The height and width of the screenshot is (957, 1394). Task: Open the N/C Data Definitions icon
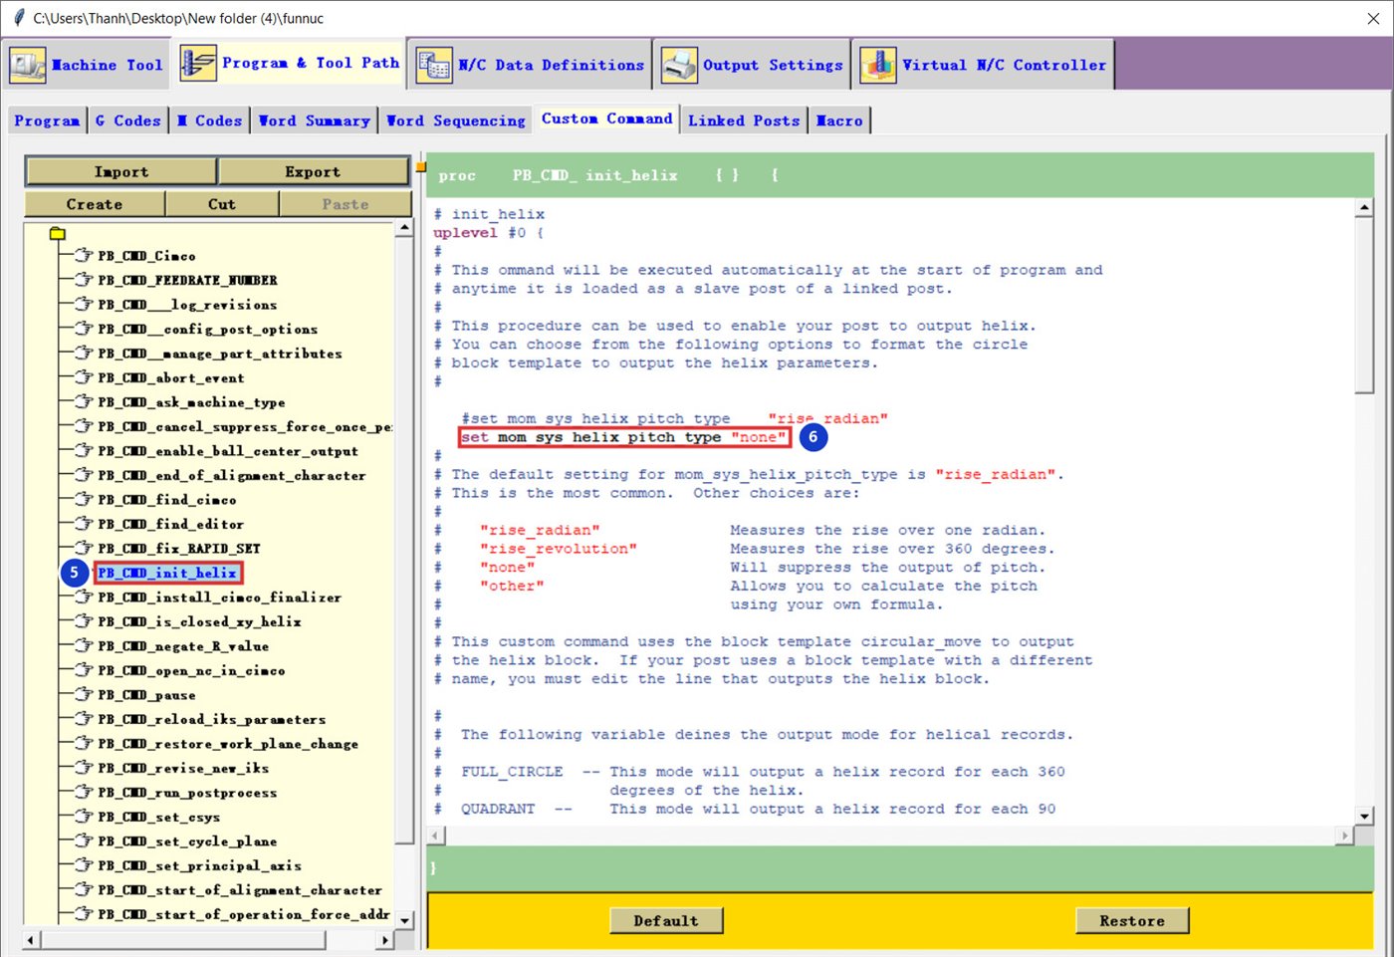click(x=434, y=66)
